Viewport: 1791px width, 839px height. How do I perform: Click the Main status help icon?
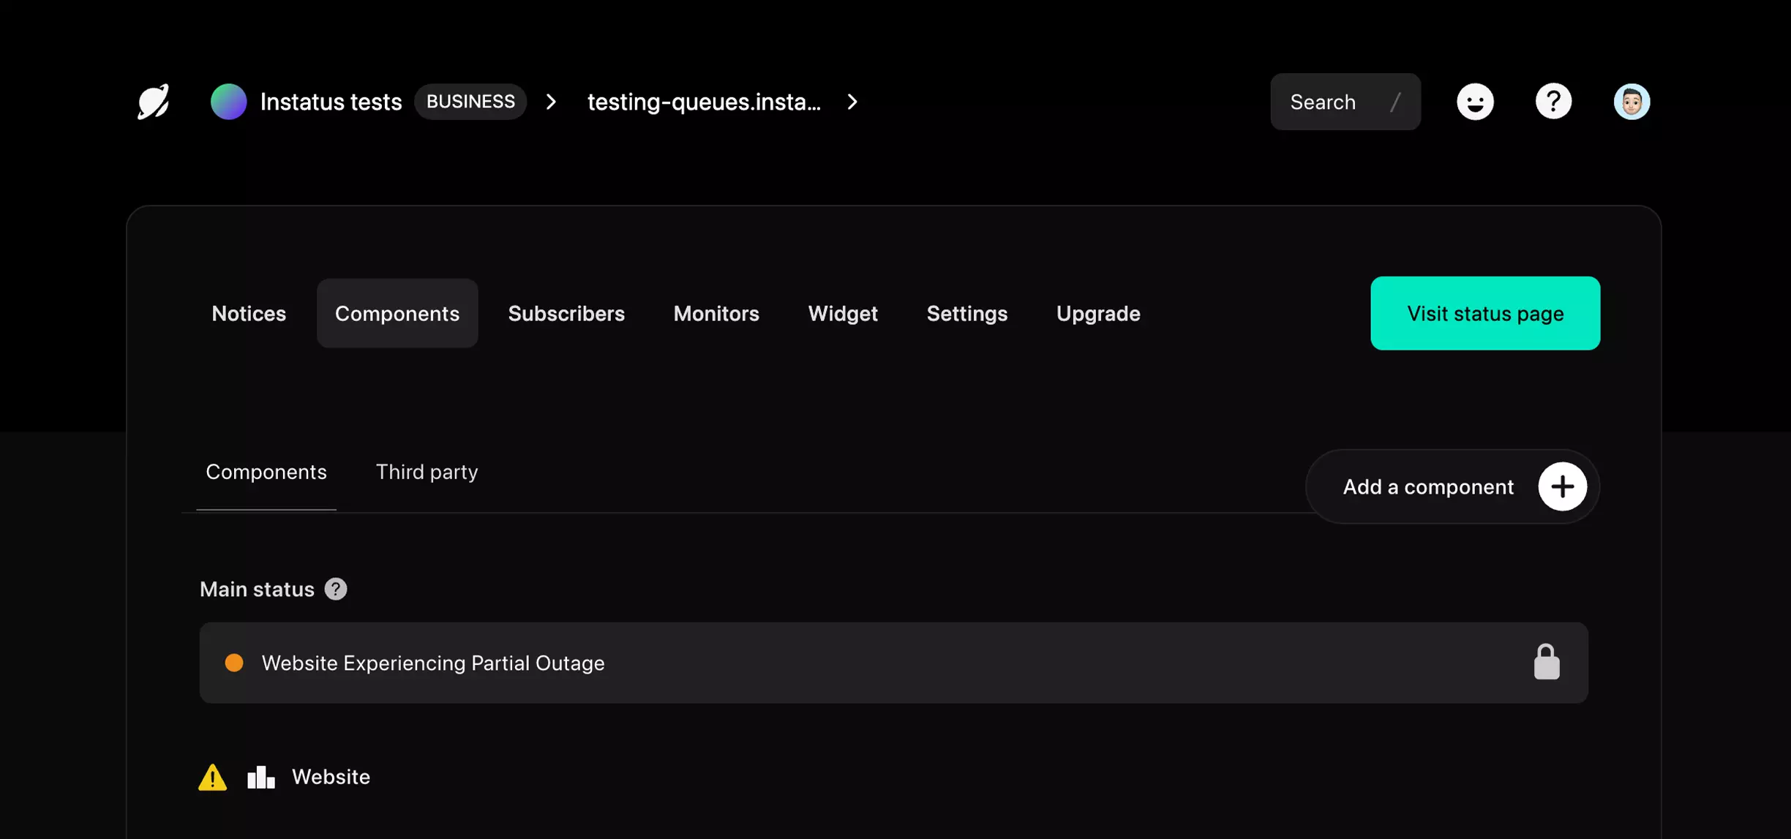336,589
